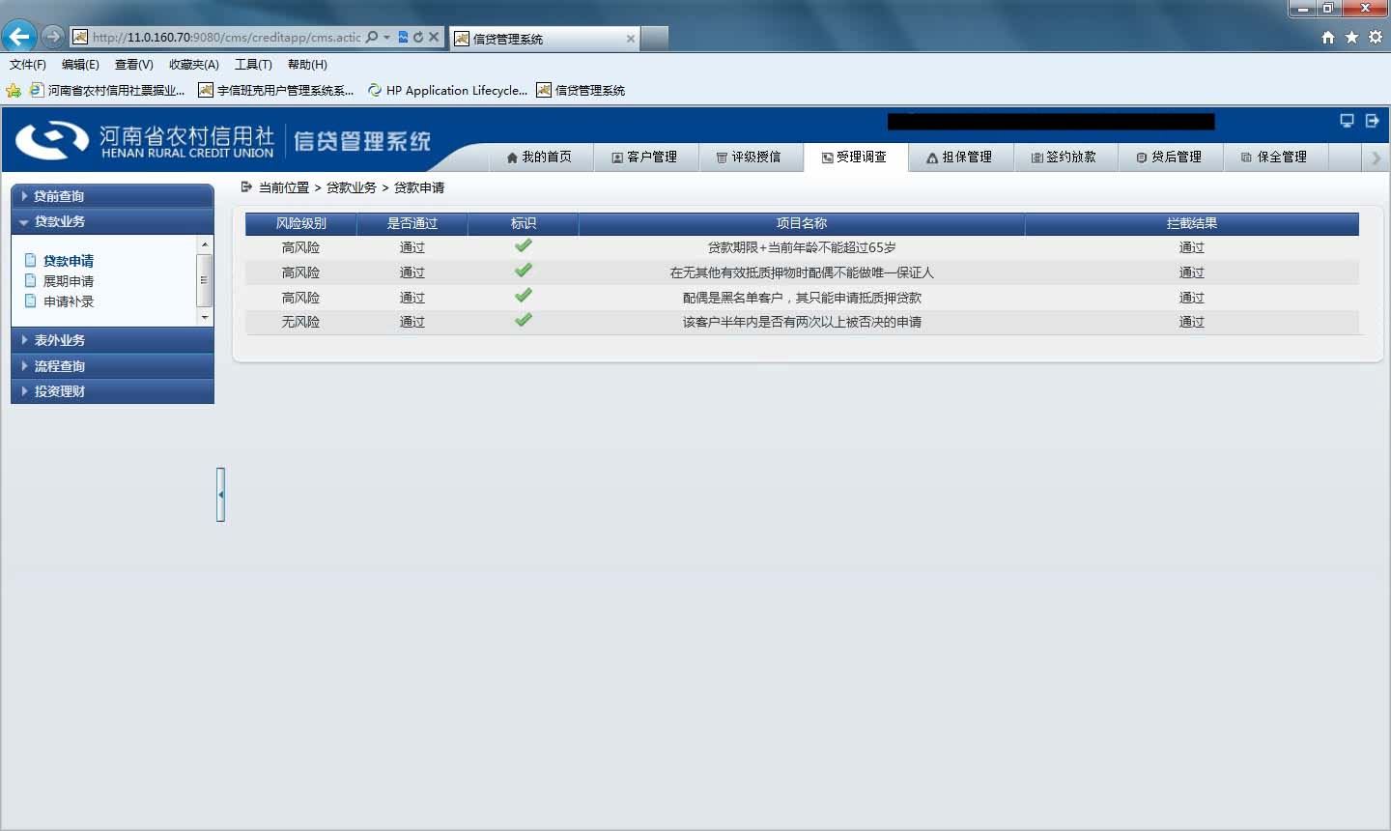Image resolution: width=1391 pixels, height=831 pixels.
Task: Click compatibility view icon in address bar
Action: (403, 37)
